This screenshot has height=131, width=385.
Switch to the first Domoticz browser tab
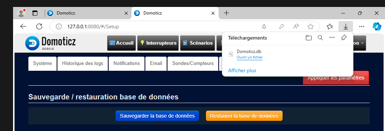pyautogui.click(x=88, y=13)
